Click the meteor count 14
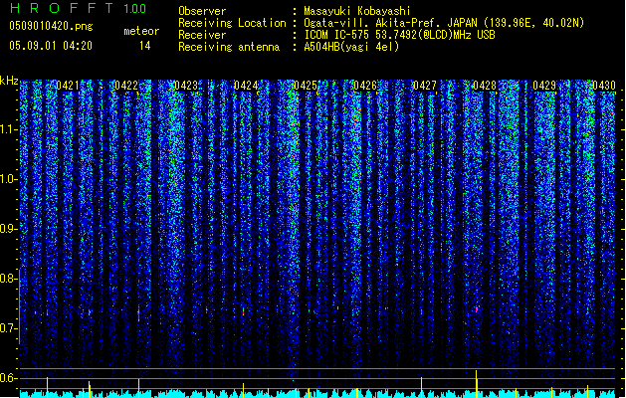 click(145, 46)
